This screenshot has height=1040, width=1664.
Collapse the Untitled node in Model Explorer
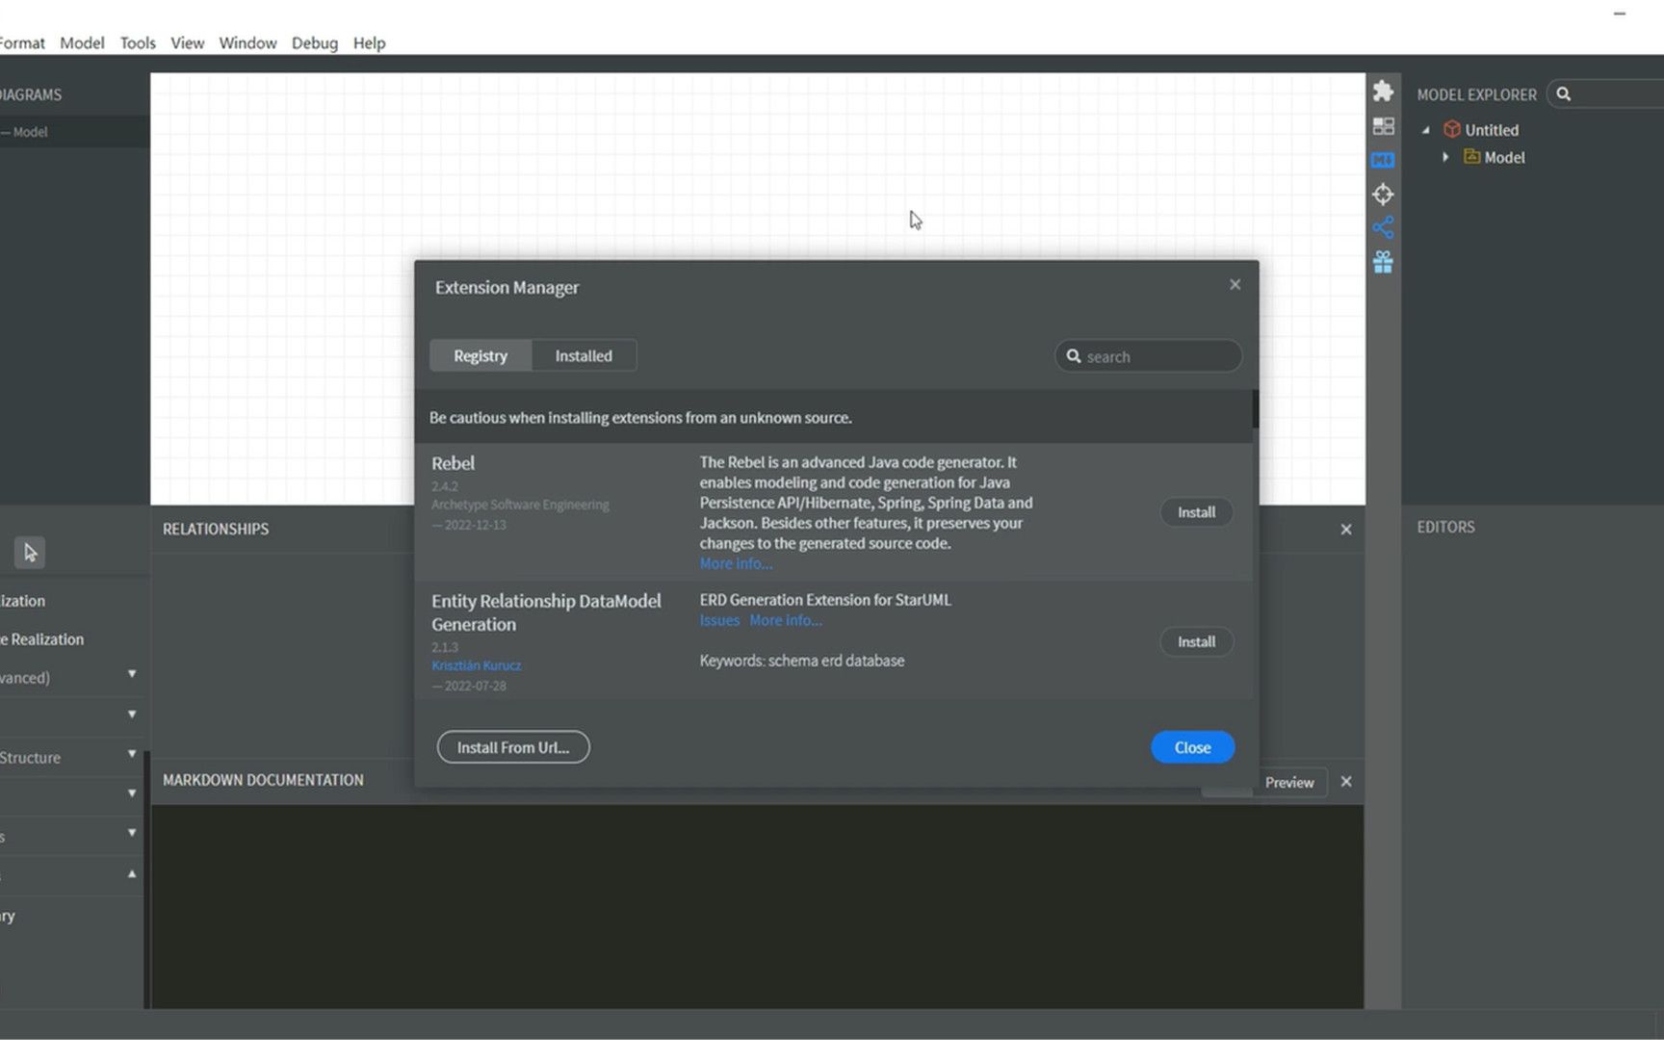click(1427, 129)
